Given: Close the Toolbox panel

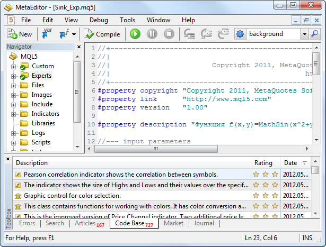Looking at the screenshot, I should [x=8, y=159].
